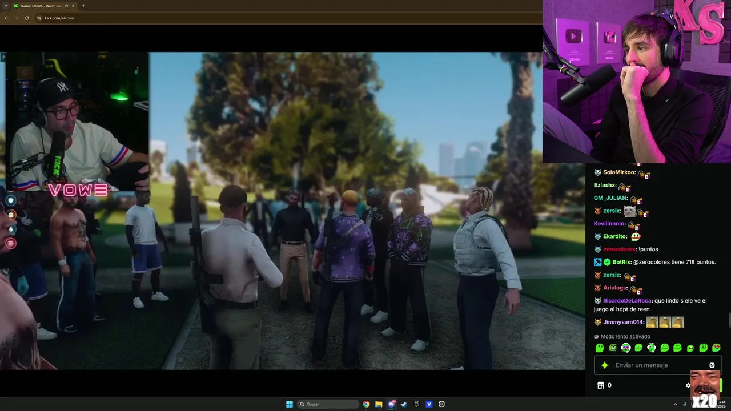
Task: Open the tab search dropdown arrow
Action: click(x=5, y=6)
